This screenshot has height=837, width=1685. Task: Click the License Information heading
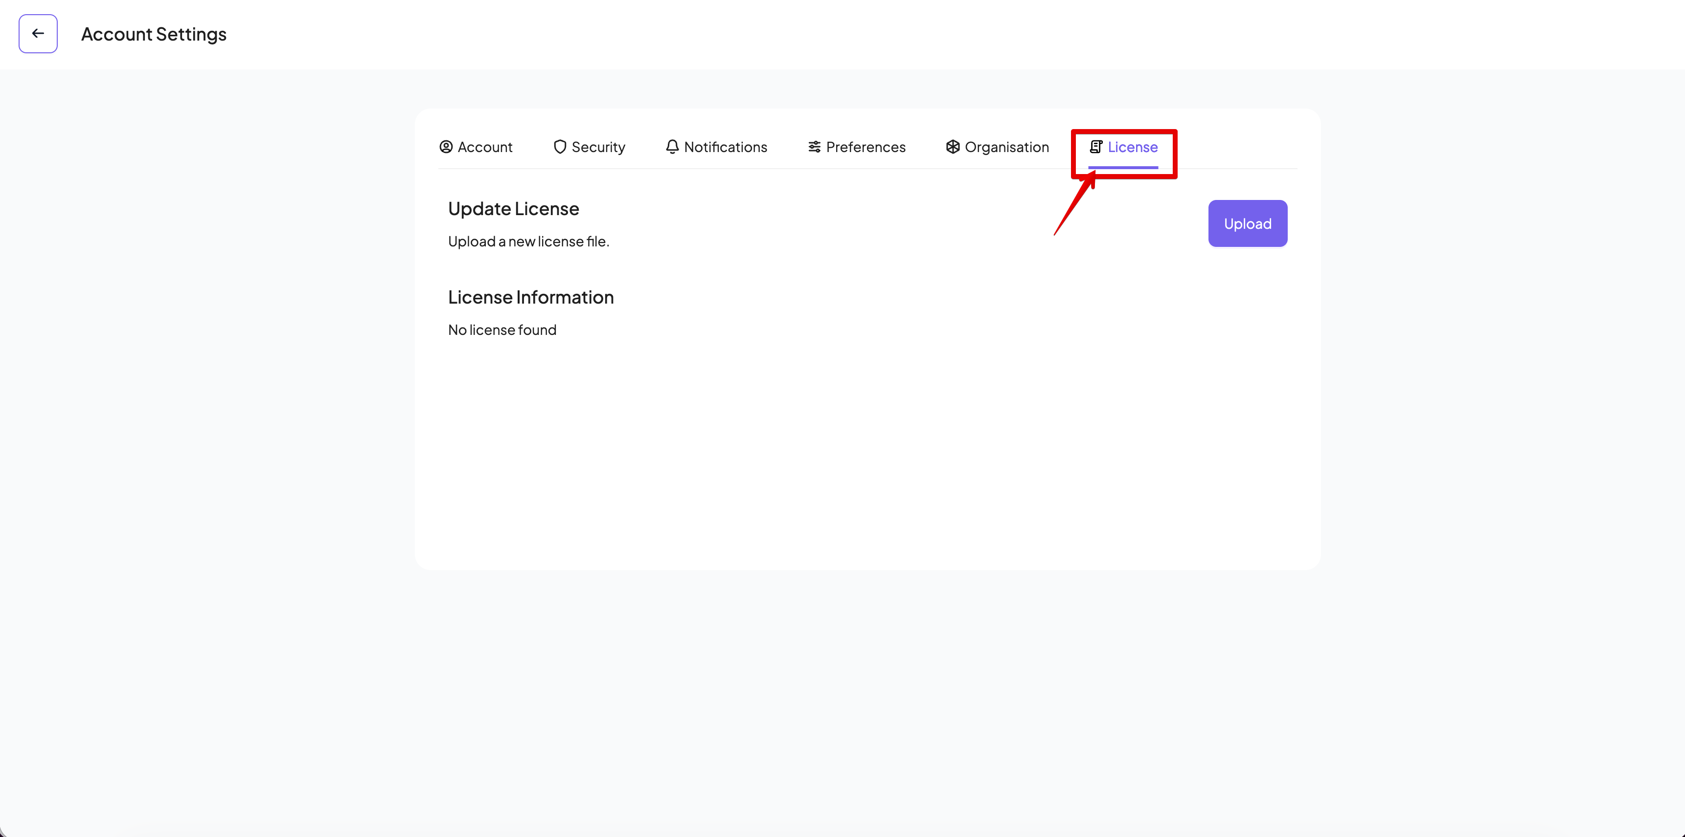tap(530, 297)
